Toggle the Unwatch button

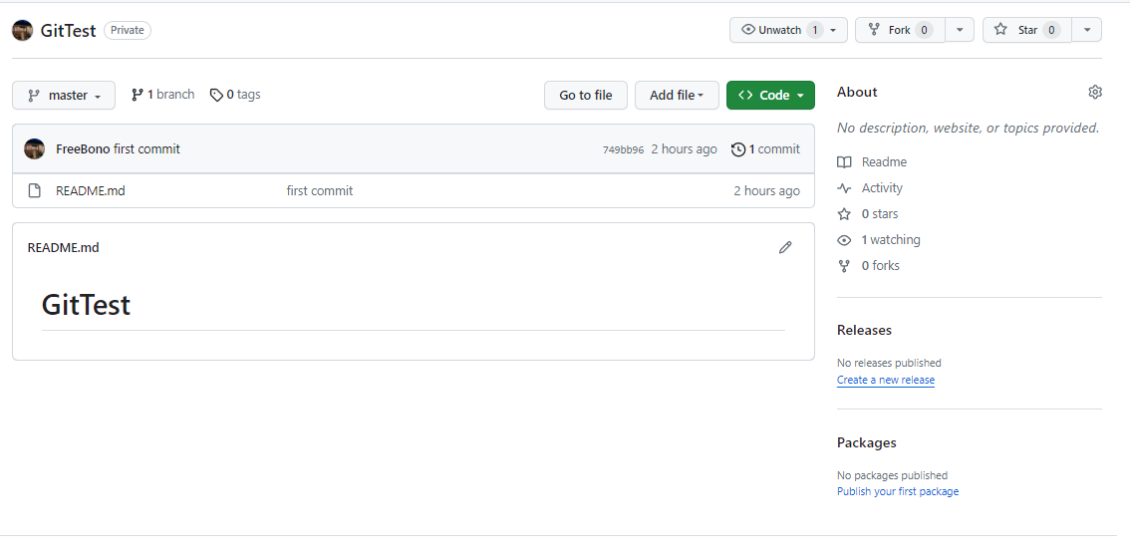(788, 30)
